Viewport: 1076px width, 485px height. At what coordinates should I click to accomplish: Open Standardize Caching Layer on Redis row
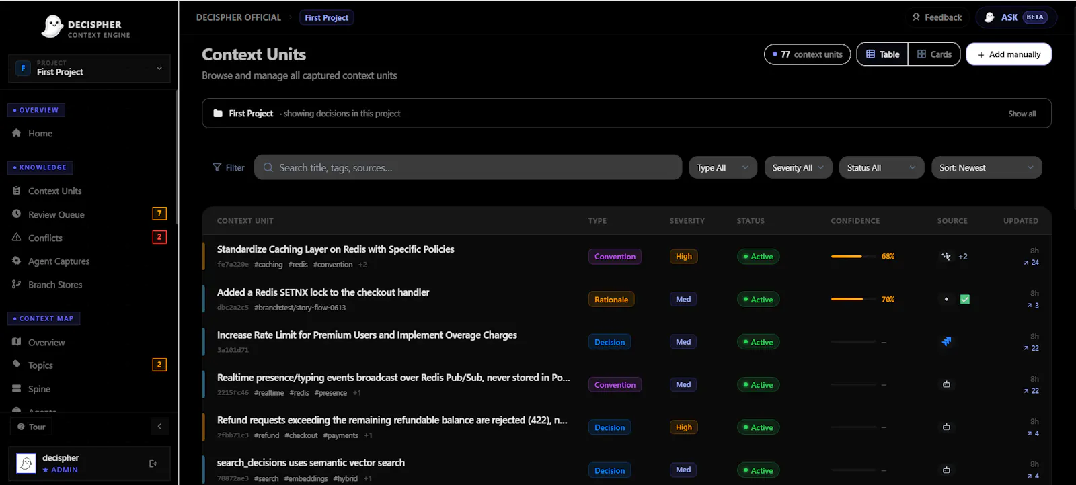pos(626,256)
